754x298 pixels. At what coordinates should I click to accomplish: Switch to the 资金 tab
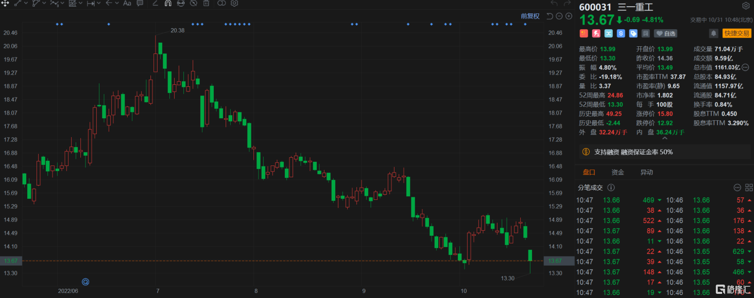click(x=618, y=173)
